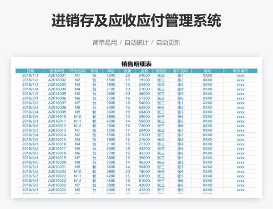273x209 pixels.
Task: Select the 产品名称 column header
Action: point(77,71)
